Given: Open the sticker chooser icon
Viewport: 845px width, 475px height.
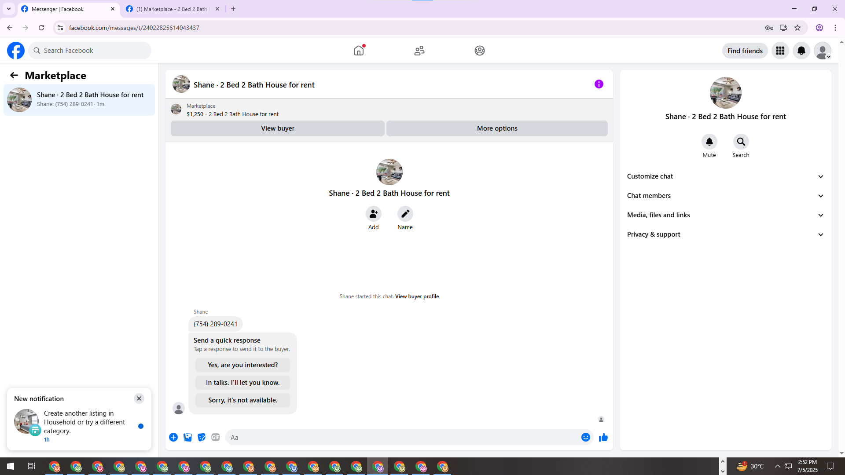Looking at the screenshot, I should click(x=202, y=437).
